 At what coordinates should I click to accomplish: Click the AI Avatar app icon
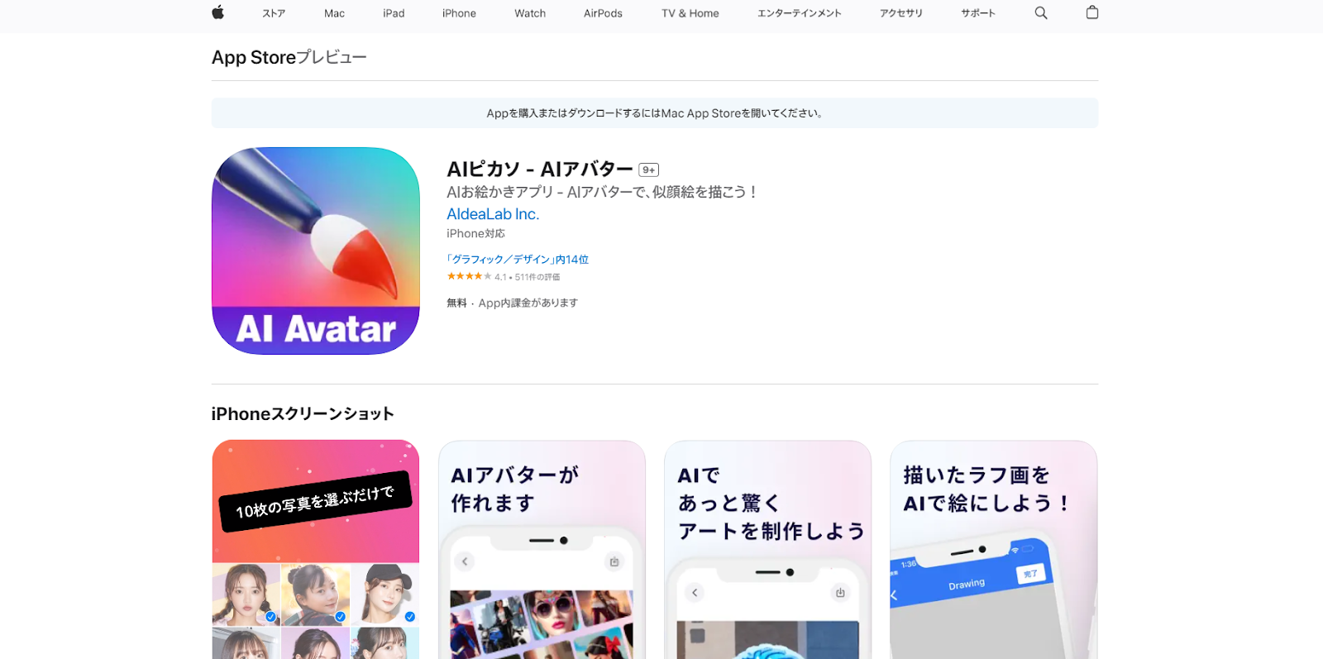pyautogui.click(x=316, y=251)
